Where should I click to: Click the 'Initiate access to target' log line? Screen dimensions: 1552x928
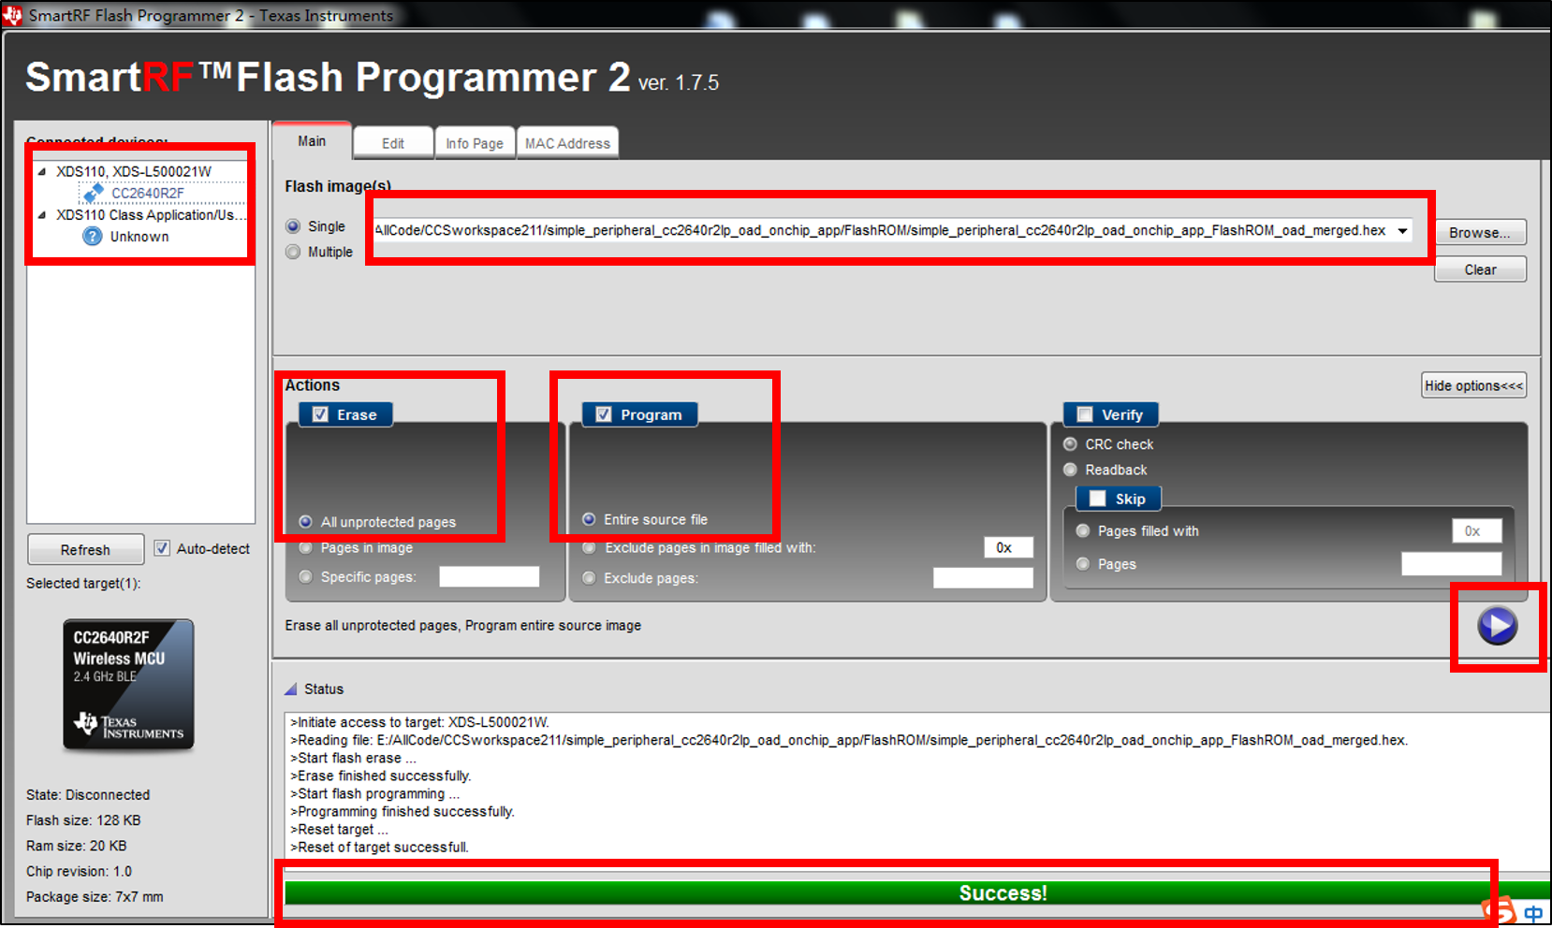click(420, 722)
